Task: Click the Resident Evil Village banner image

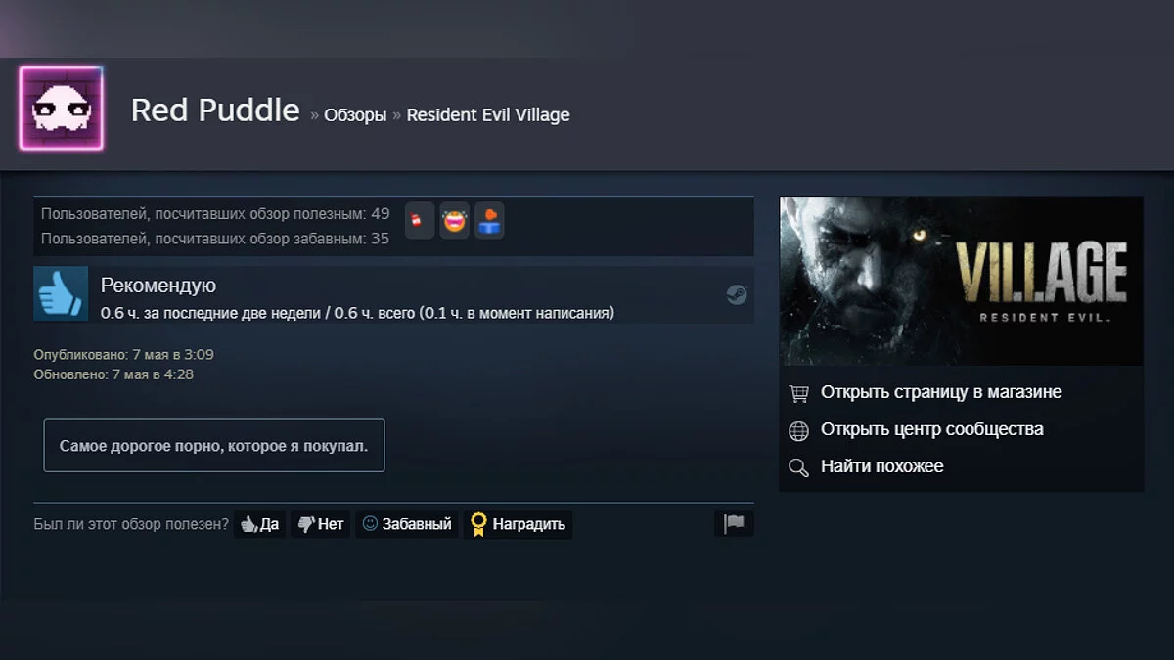Action: [x=962, y=281]
